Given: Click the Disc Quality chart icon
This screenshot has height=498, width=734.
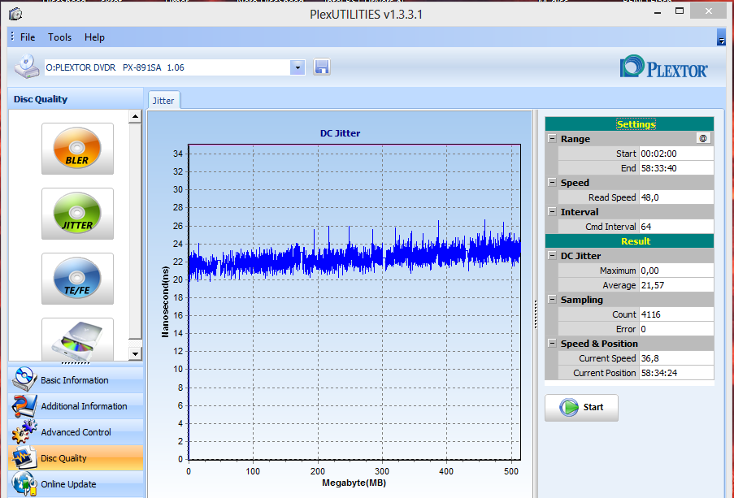Looking at the screenshot, I should pos(24,457).
